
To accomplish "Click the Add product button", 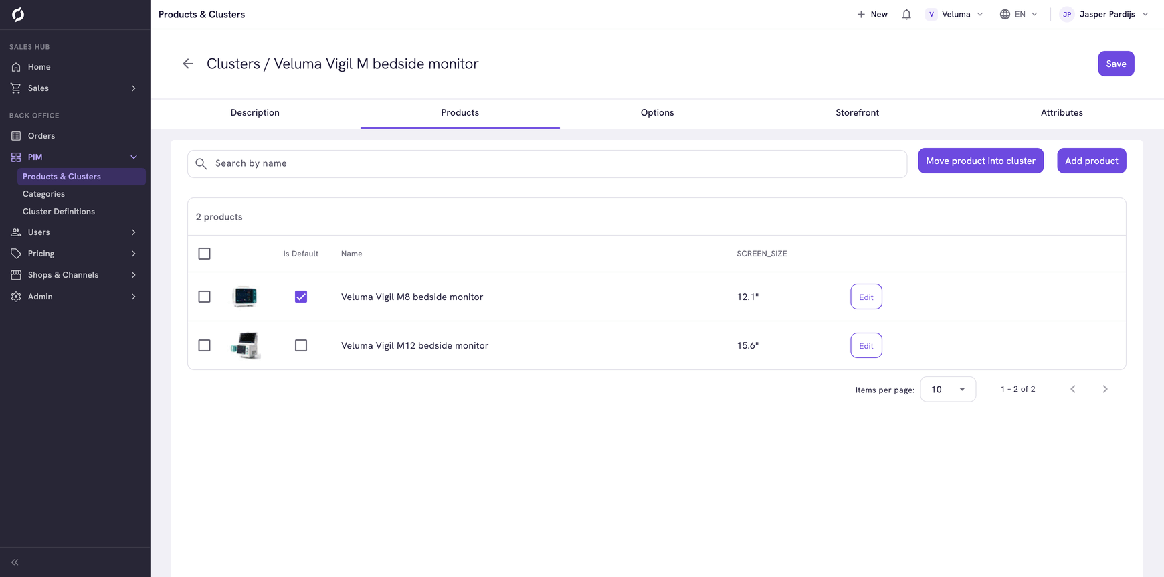I will click(1092, 161).
